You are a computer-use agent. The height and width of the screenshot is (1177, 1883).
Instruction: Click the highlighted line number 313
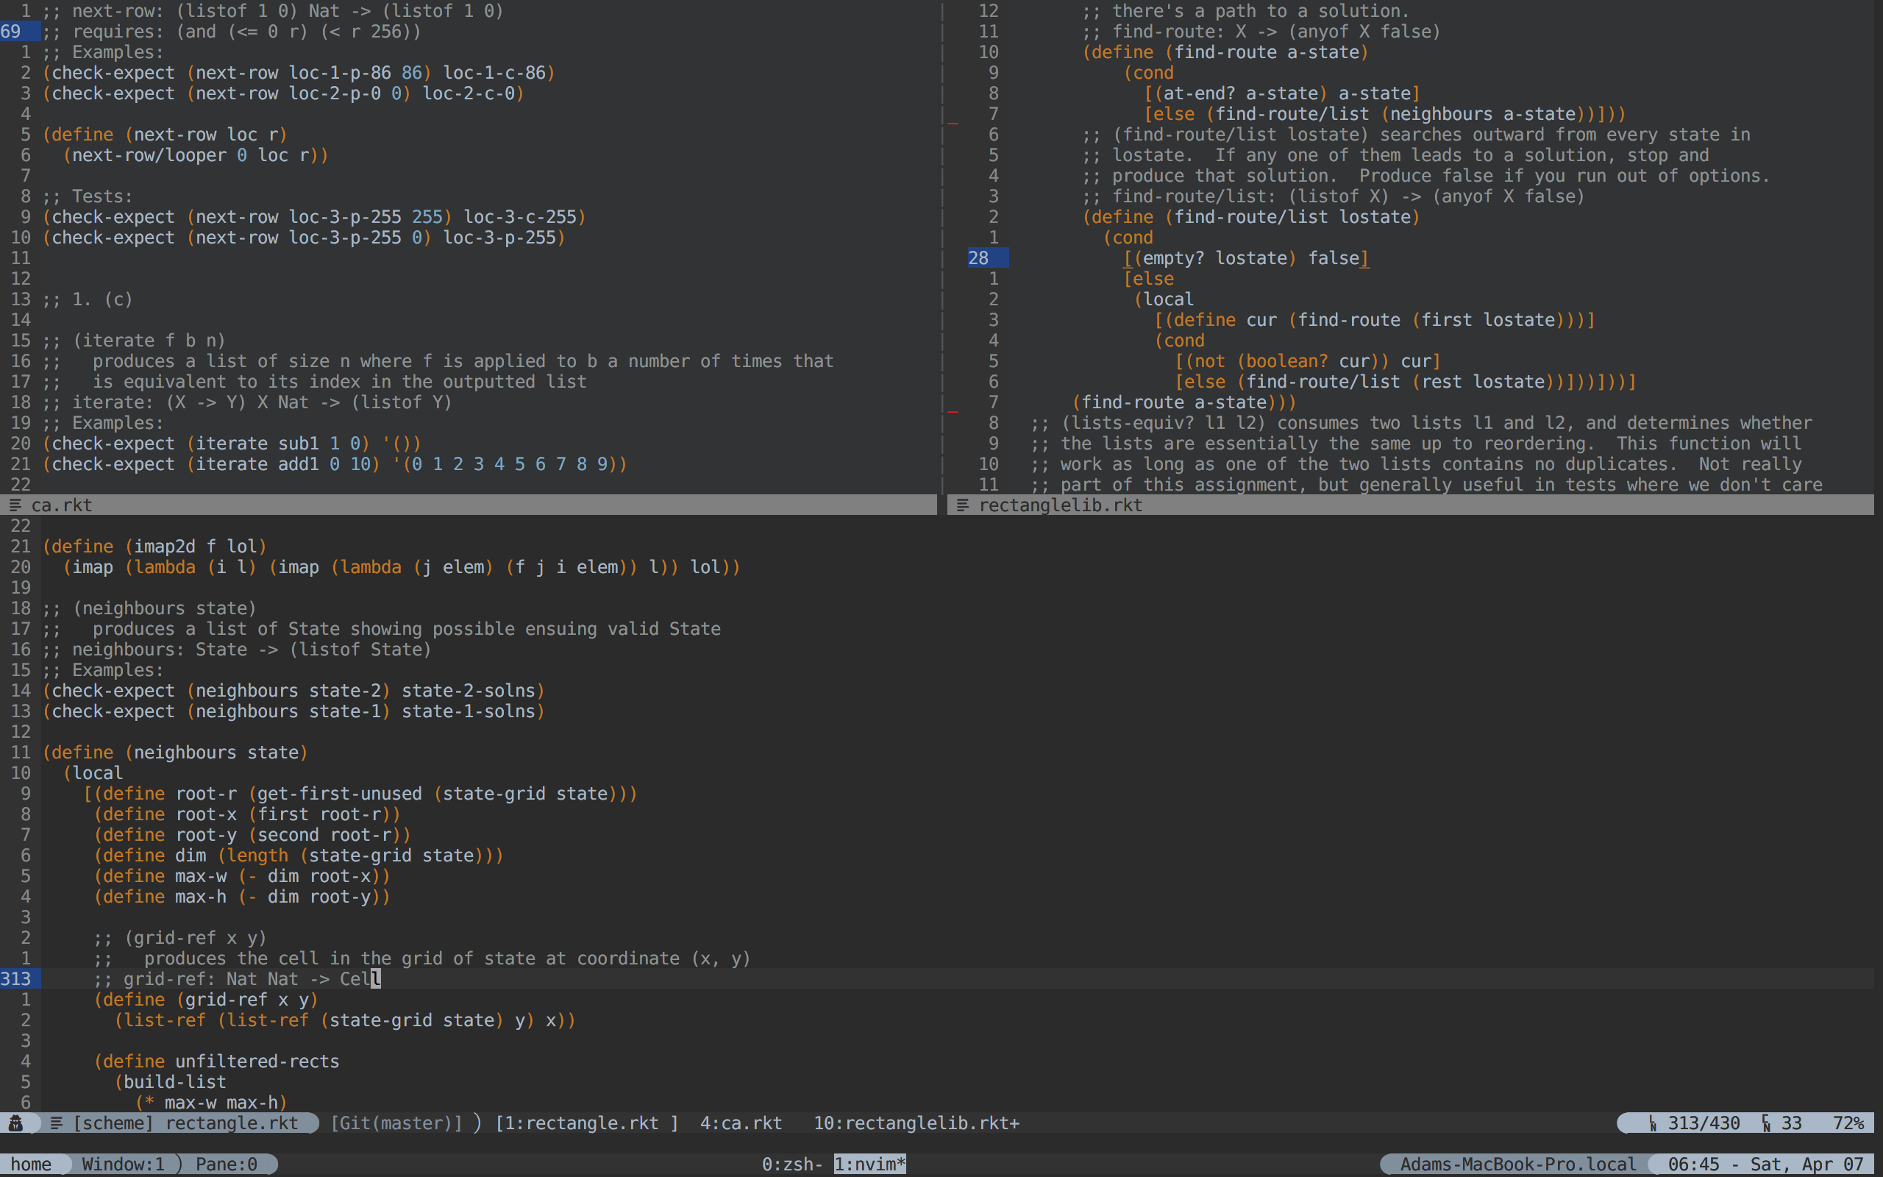pos(16,978)
